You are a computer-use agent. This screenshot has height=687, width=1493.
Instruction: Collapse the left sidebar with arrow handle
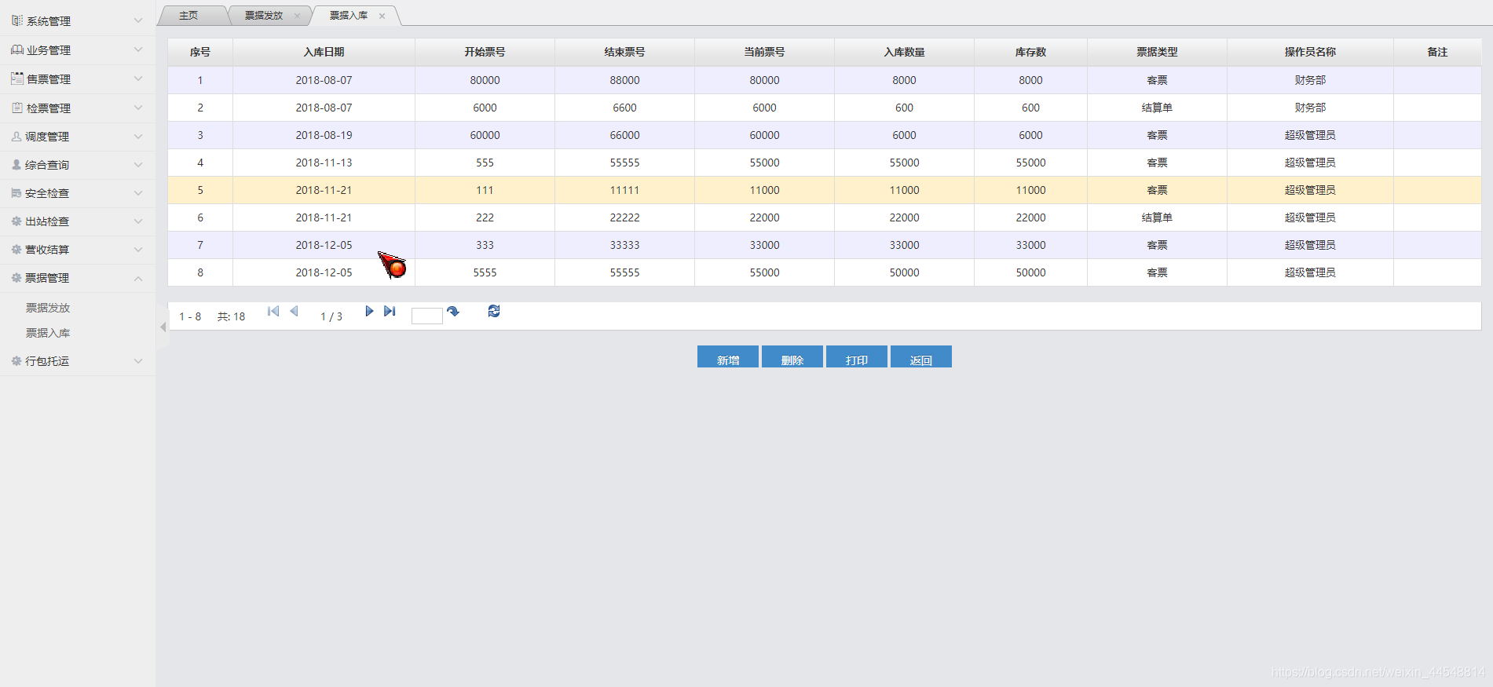pos(163,327)
